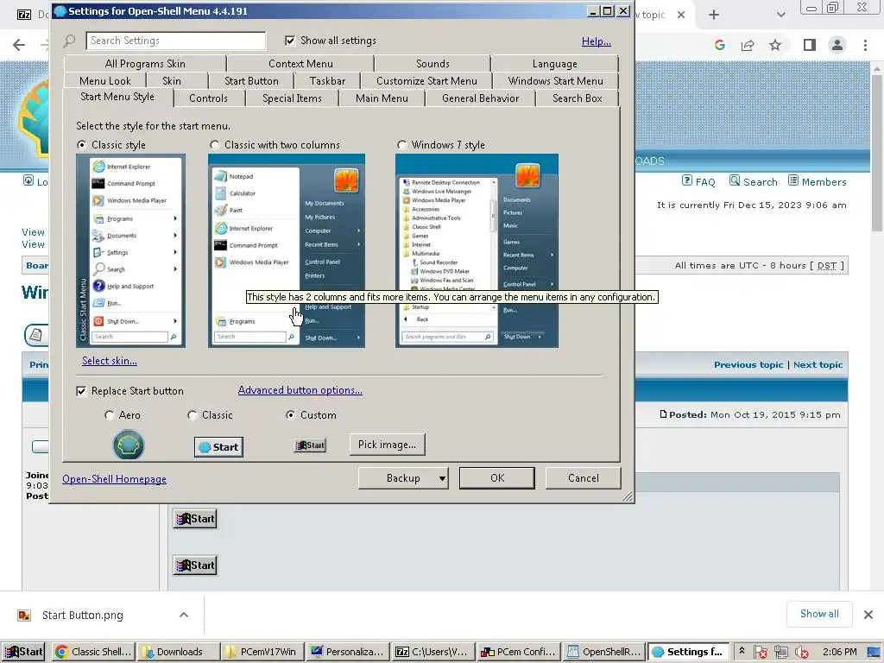Switch to the All Programs Skin tab
Screen dimensions: 884x663
[145, 64]
